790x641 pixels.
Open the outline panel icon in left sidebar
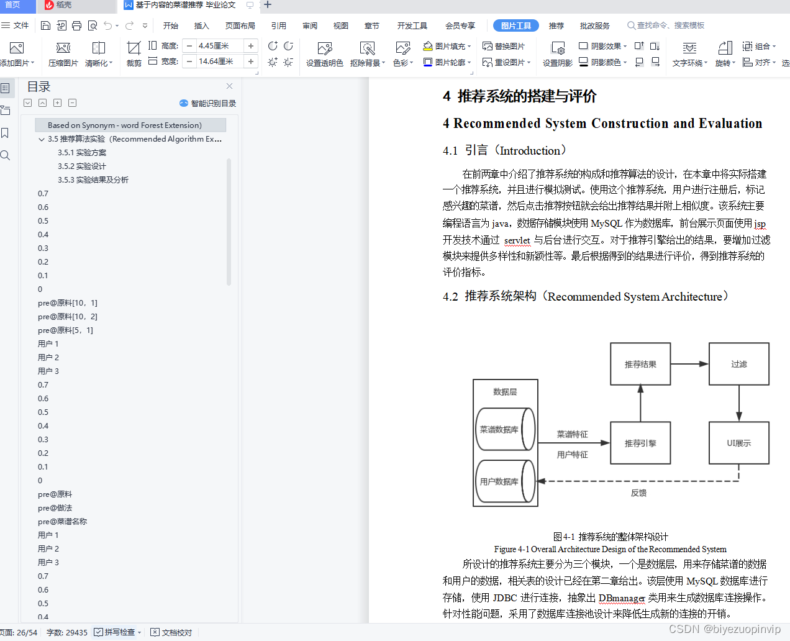[5, 88]
